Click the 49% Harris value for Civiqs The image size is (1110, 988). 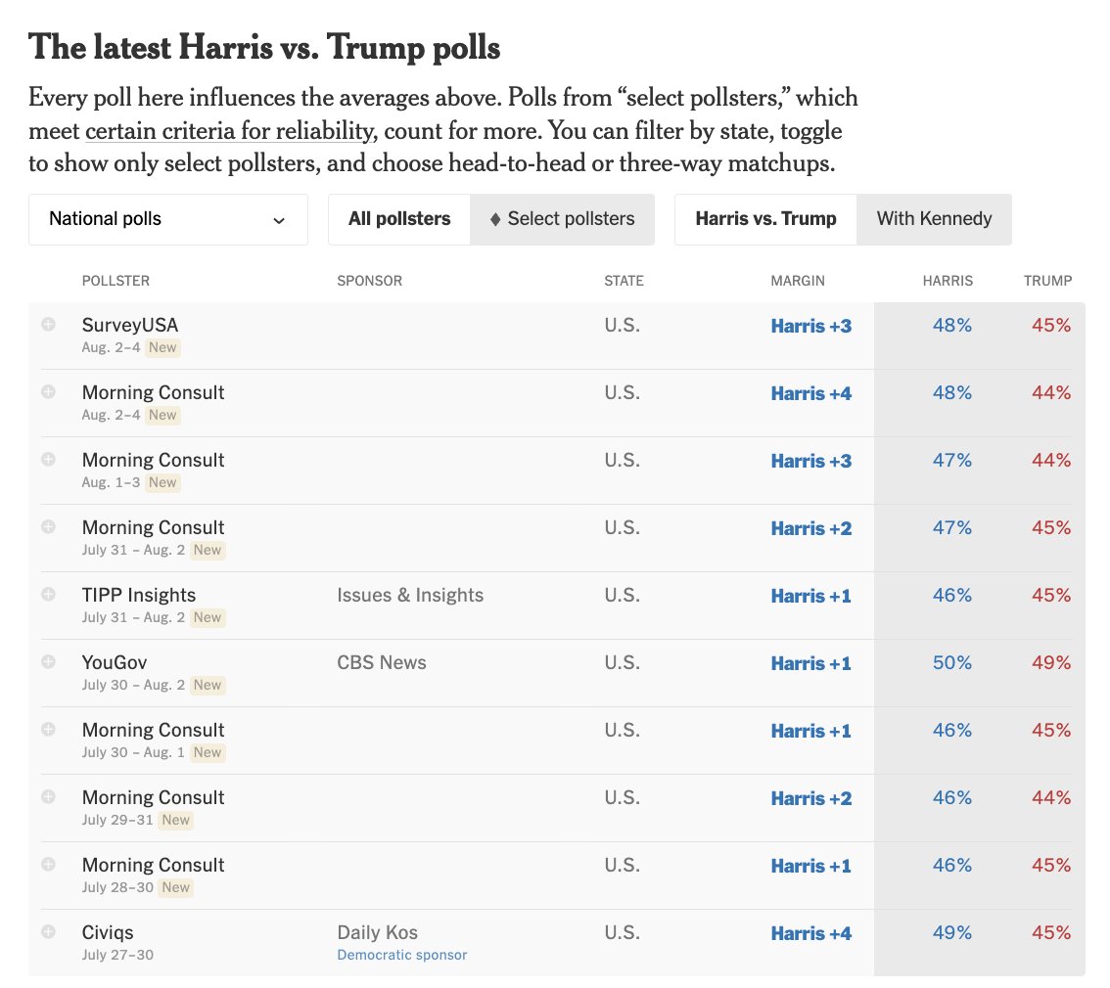[952, 933]
